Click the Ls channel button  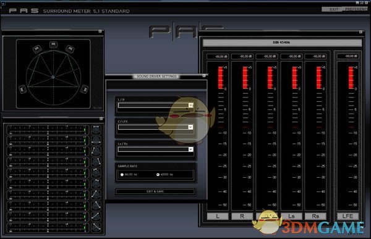(x=291, y=216)
